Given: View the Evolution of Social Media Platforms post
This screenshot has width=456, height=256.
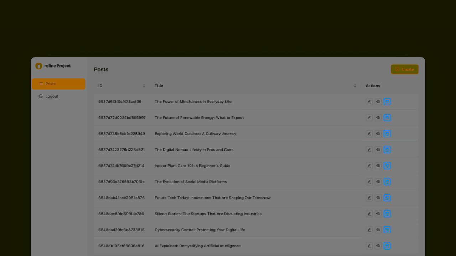Looking at the screenshot, I should 378,182.
